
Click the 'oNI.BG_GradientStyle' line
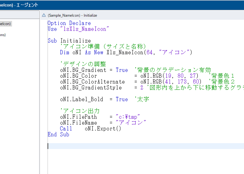pos(152,88)
